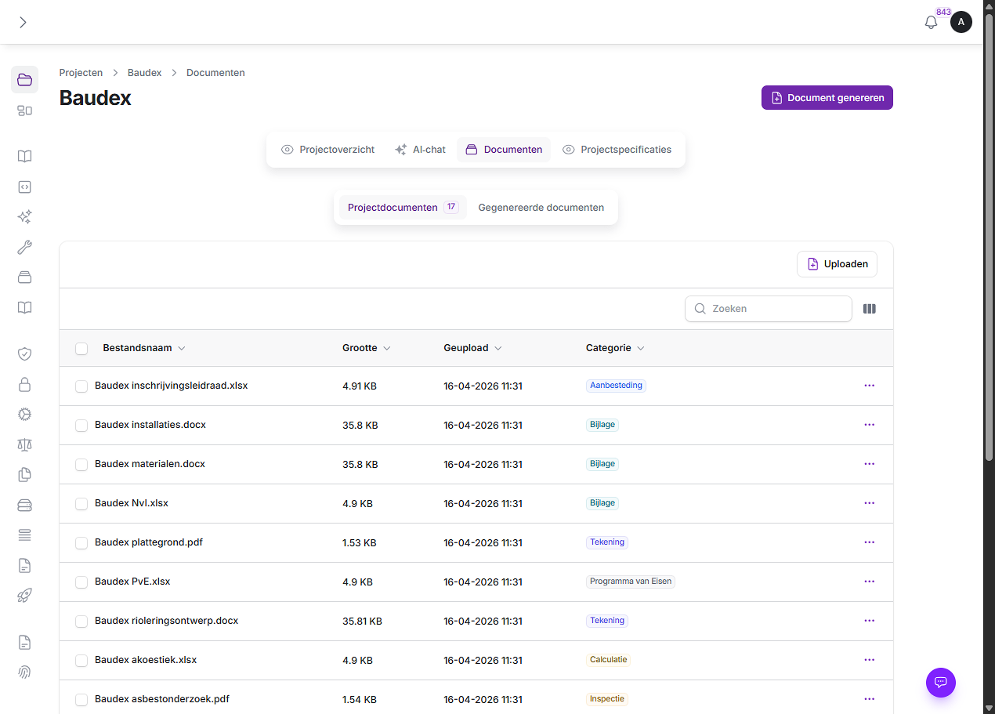
Task: Click the Inspectie category badge
Action: click(x=607, y=699)
